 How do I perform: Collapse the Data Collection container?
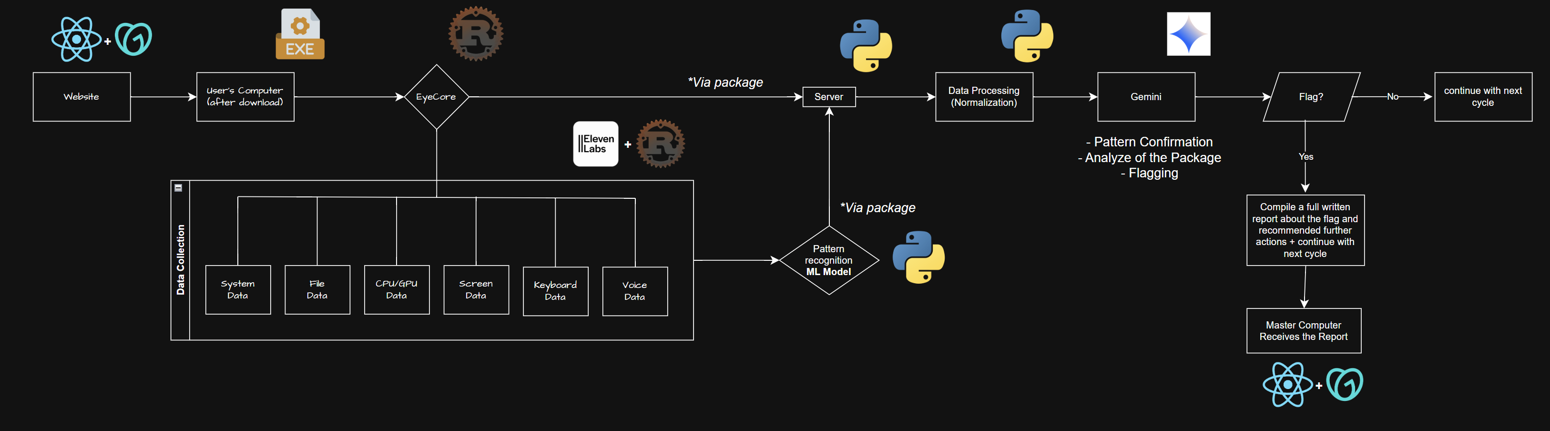pos(178,188)
